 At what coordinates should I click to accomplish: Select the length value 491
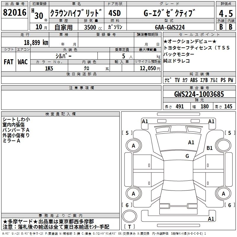(180, 106)
